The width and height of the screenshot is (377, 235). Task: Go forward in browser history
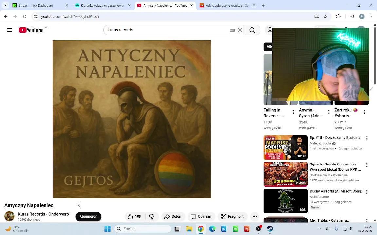(15, 16)
